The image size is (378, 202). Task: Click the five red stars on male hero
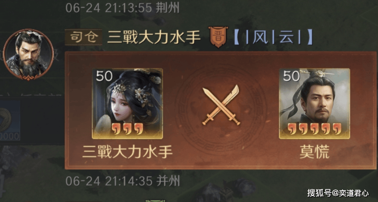(315, 129)
